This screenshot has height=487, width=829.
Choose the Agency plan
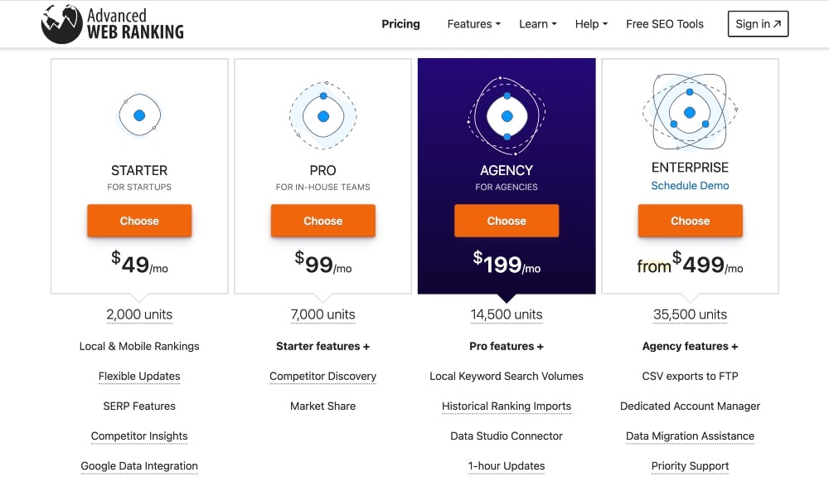[x=507, y=221]
